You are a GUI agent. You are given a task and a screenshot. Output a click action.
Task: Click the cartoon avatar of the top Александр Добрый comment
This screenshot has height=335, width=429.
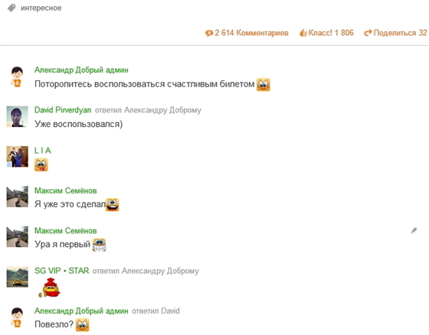tap(17, 76)
